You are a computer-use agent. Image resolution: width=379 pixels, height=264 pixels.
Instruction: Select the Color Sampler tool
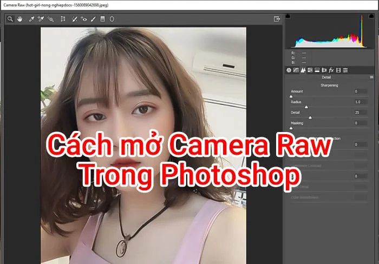tap(41, 19)
